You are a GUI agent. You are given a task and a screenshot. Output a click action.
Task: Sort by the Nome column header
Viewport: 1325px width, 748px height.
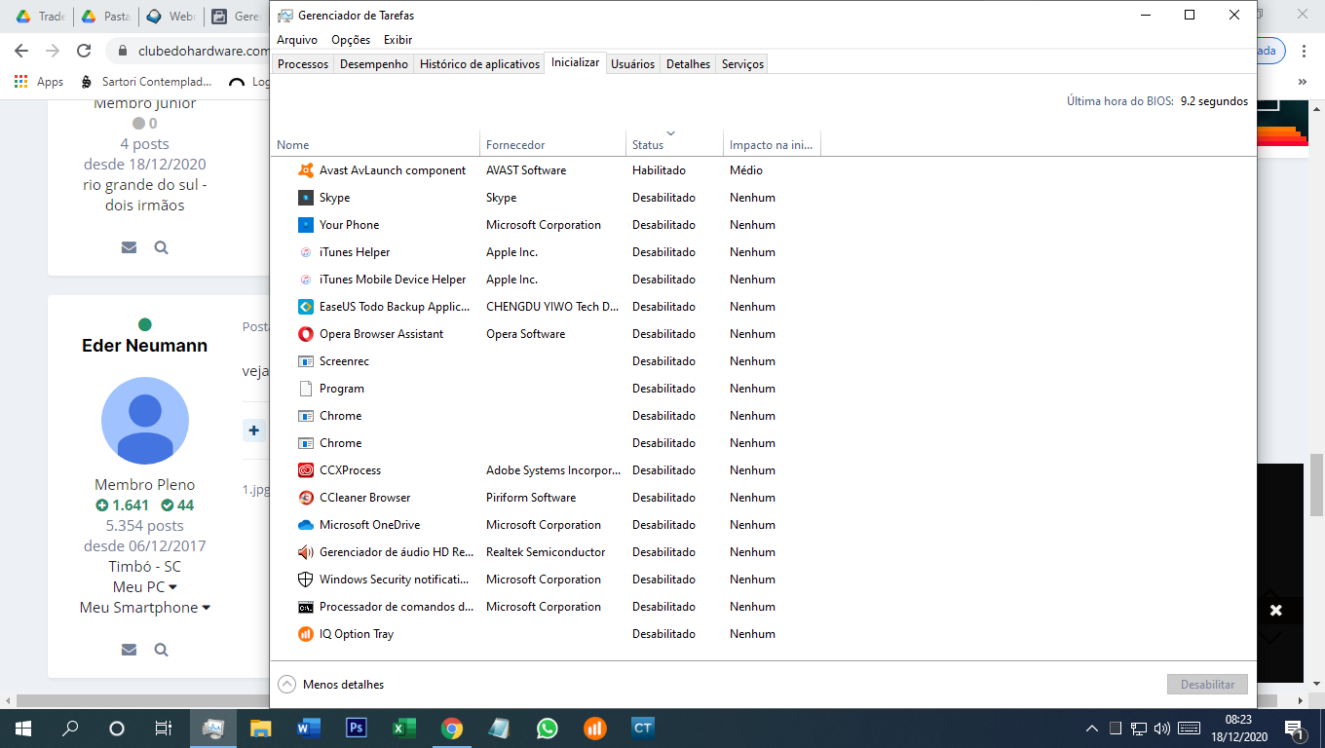[x=375, y=145]
